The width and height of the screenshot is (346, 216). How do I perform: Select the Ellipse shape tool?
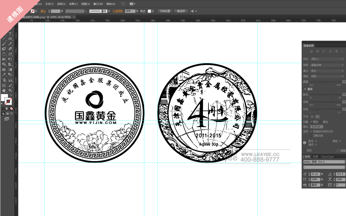(10, 39)
